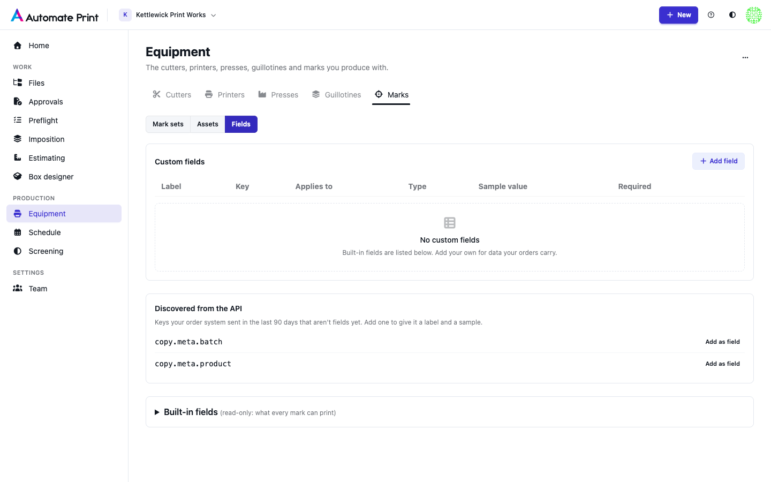Expand the Built-in fields section
The image size is (771, 482).
450,412
